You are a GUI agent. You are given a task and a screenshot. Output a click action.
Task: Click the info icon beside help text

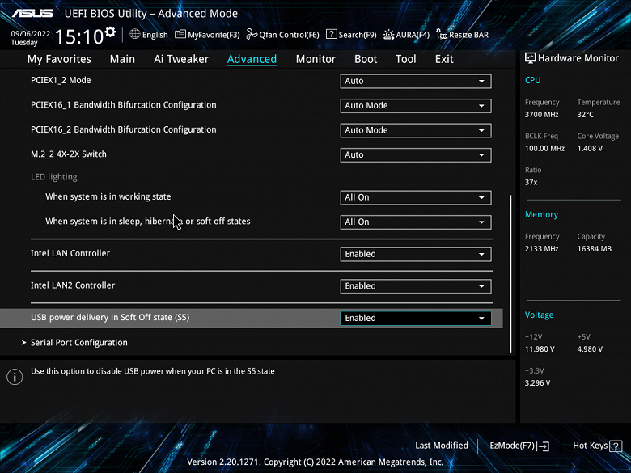pyautogui.click(x=15, y=377)
